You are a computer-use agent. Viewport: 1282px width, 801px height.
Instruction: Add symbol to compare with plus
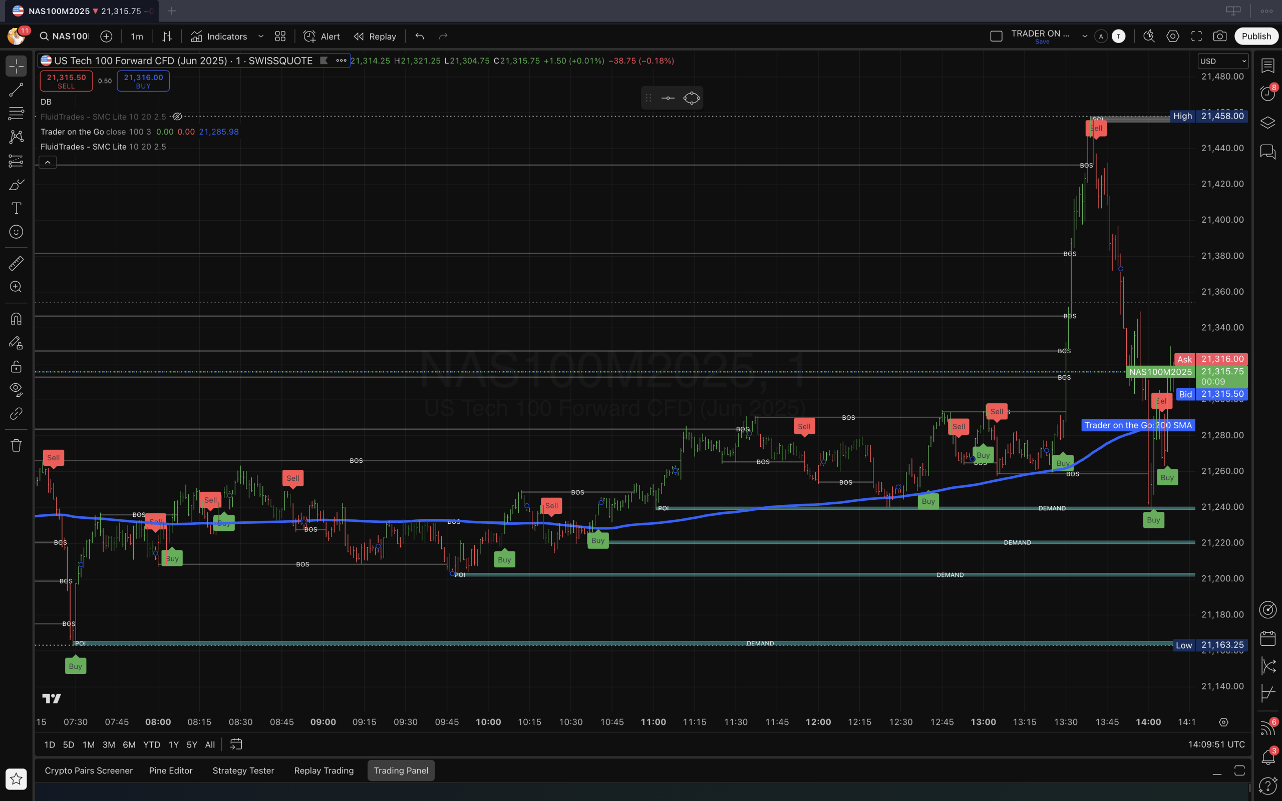click(106, 36)
